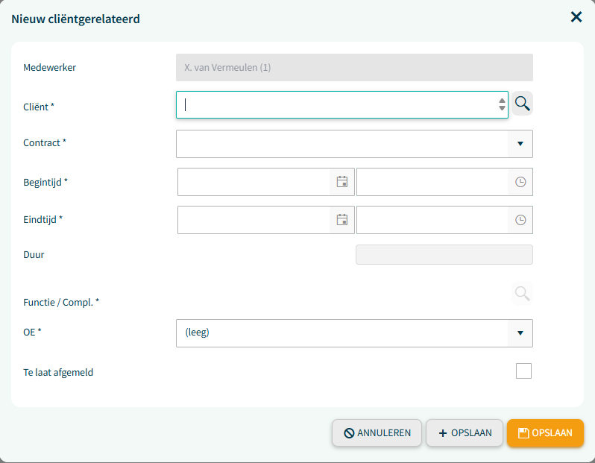Image resolution: width=595 pixels, height=463 pixels.
Task: Click the Begintijd date input field
Action: pyautogui.click(x=254, y=182)
